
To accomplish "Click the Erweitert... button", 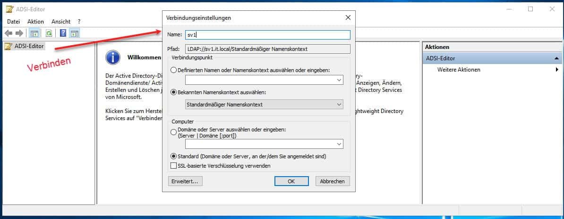I will coord(185,181).
